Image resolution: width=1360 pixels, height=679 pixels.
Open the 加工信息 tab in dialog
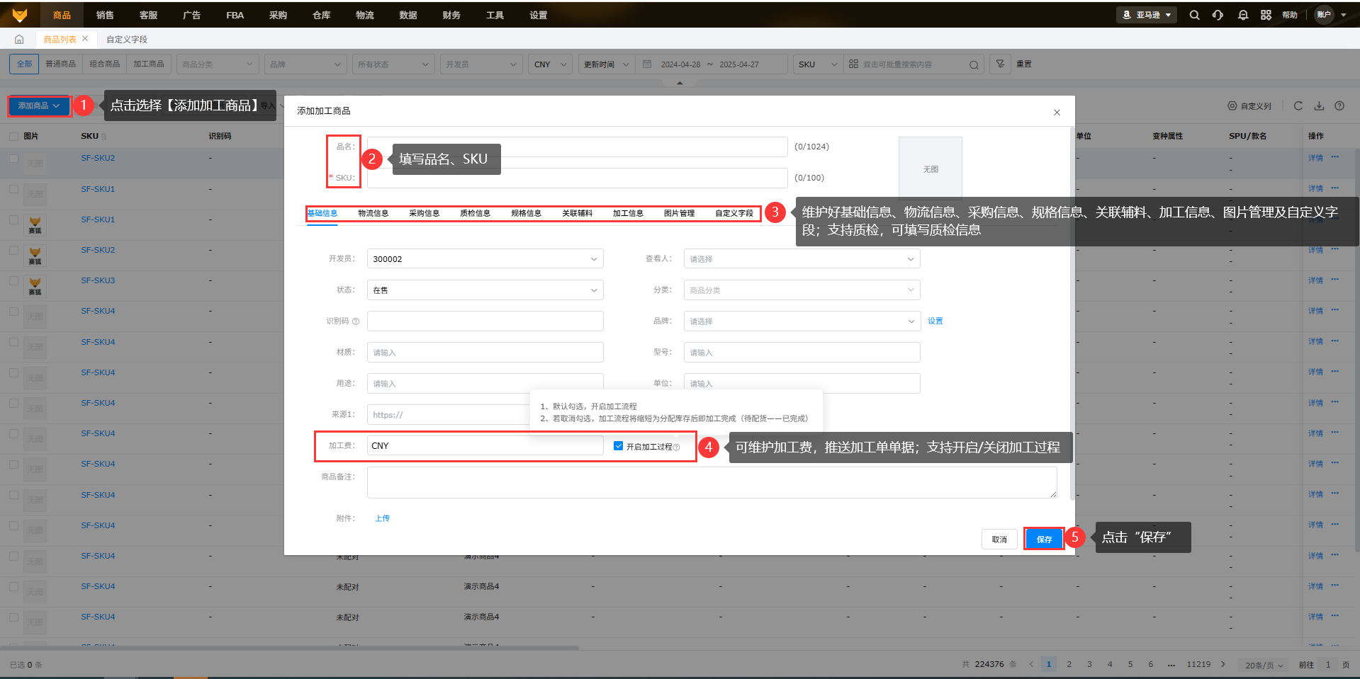coord(628,213)
